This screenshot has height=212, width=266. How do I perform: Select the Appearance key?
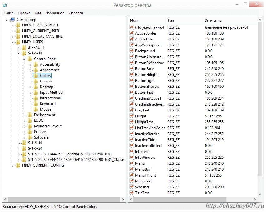pos(50,70)
